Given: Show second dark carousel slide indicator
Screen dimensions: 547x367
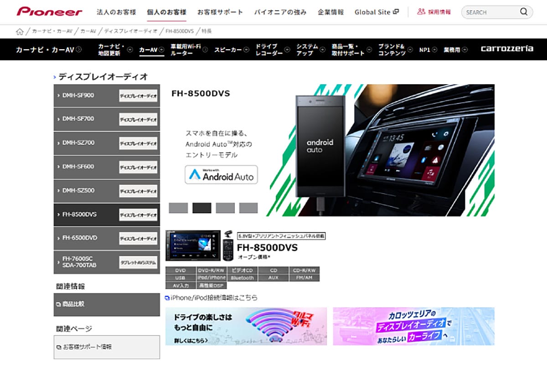Looking at the screenshot, I should point(202,208).
